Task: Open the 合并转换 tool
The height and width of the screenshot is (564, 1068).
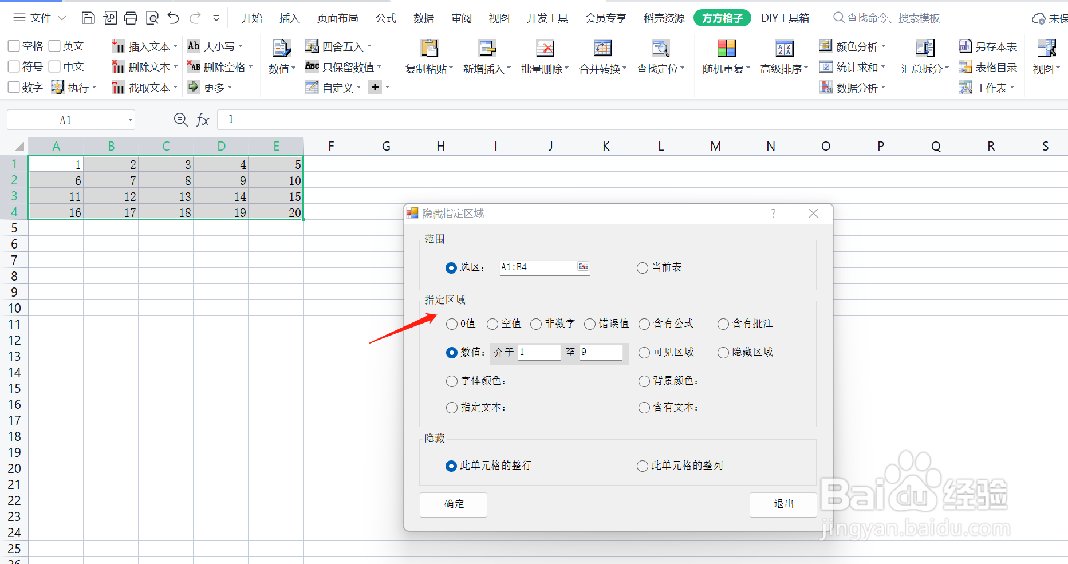Action: (601, 56)
